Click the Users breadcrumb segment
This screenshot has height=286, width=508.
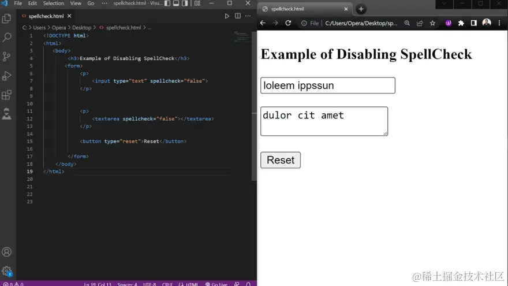coord(39,28)
